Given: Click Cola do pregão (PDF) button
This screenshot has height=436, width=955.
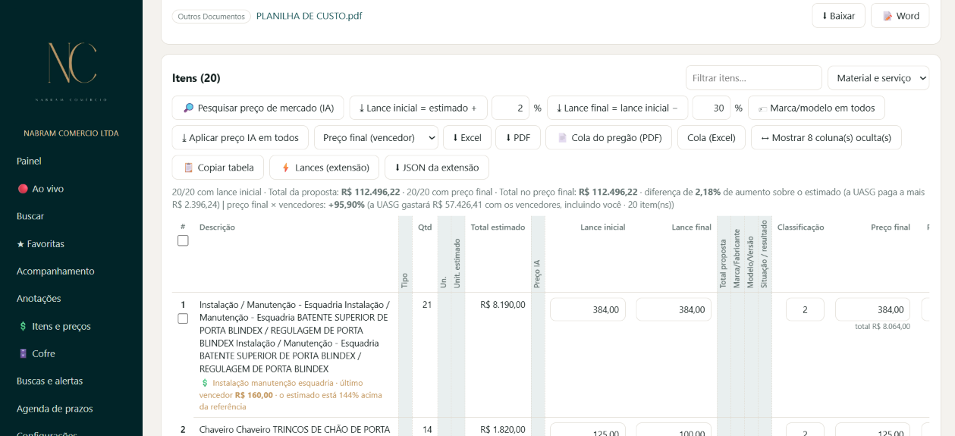Looking at the screenshot, I should pyautogui.click(x=609, y=138).
